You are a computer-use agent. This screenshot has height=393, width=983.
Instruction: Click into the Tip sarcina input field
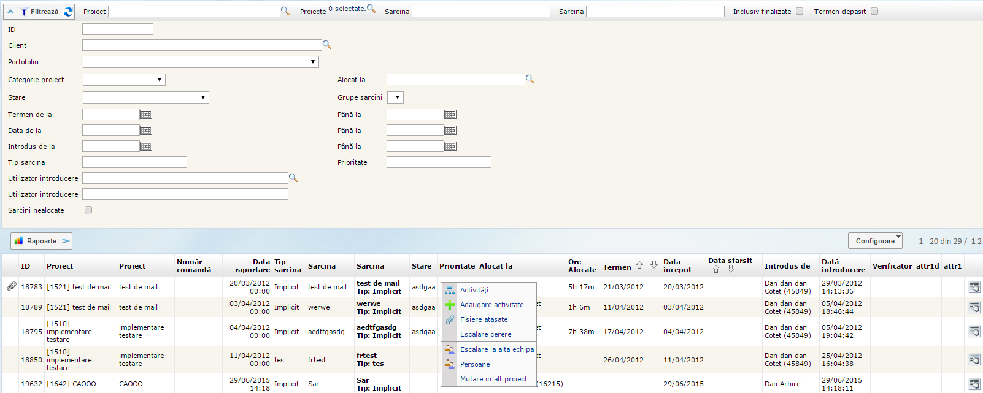pyautogui.click(x=134, y=162)
